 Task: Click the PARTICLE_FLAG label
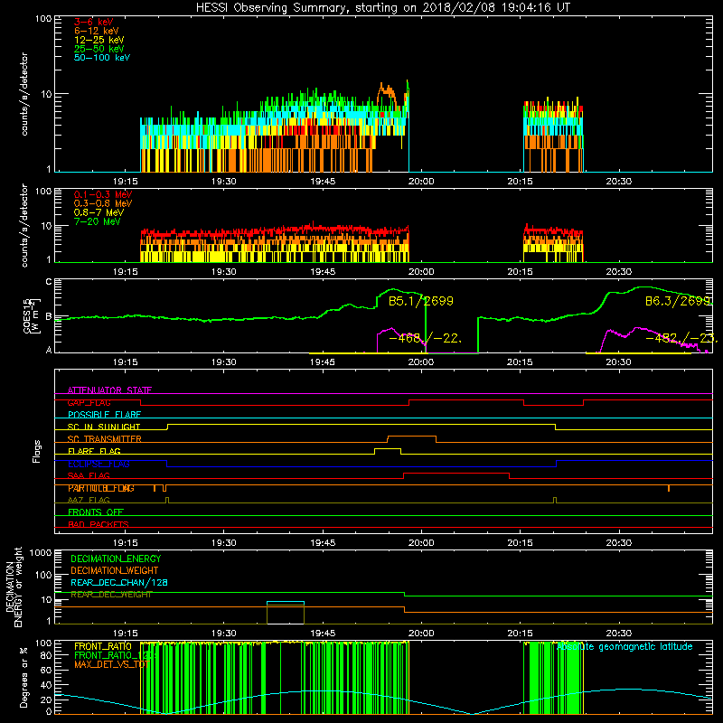click(101, 488)
